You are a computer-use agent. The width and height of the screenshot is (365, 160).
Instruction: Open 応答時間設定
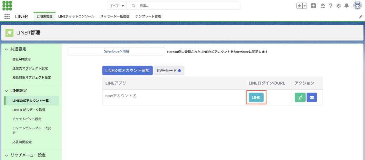(22, 142)
